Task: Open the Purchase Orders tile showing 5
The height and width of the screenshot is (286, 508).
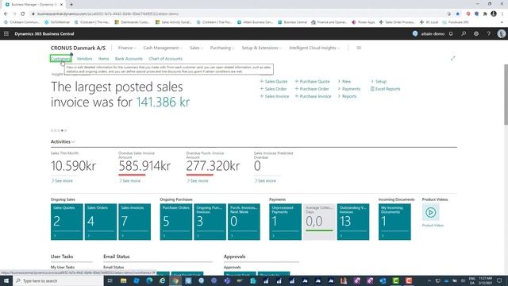Action: pyautogui.click(x=176, y=222)
